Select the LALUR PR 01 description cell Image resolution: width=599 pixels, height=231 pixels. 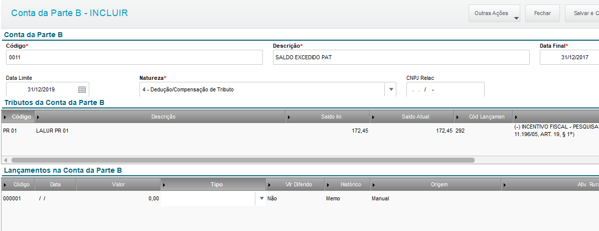[160, 131]
